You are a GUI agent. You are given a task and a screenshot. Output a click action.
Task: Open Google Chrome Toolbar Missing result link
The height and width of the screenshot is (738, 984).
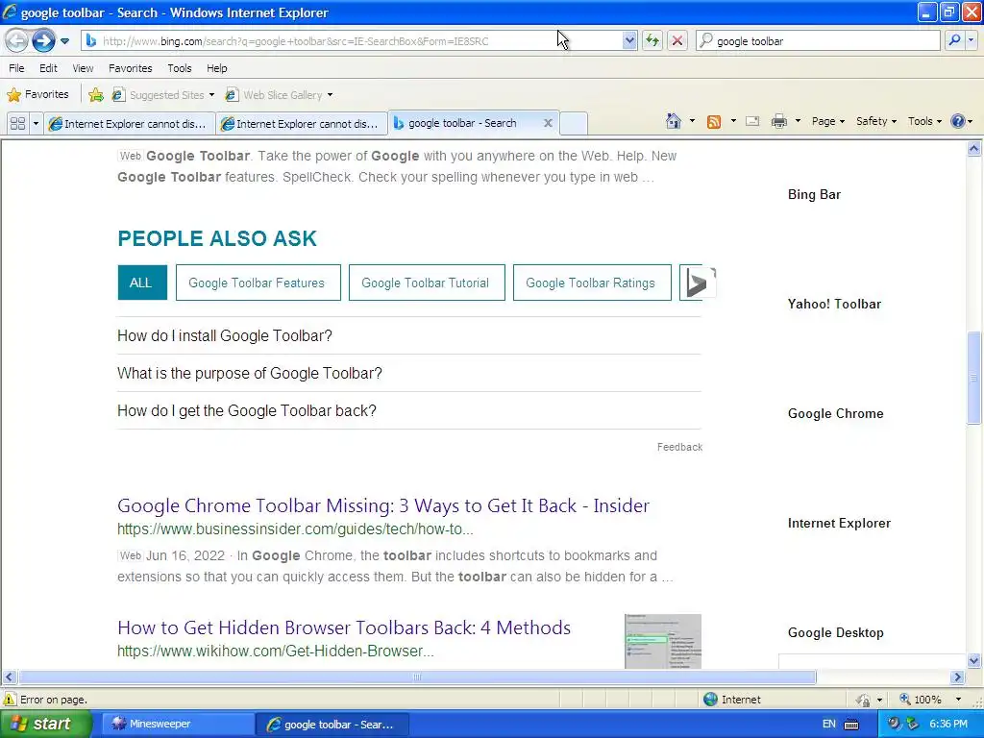383,505
